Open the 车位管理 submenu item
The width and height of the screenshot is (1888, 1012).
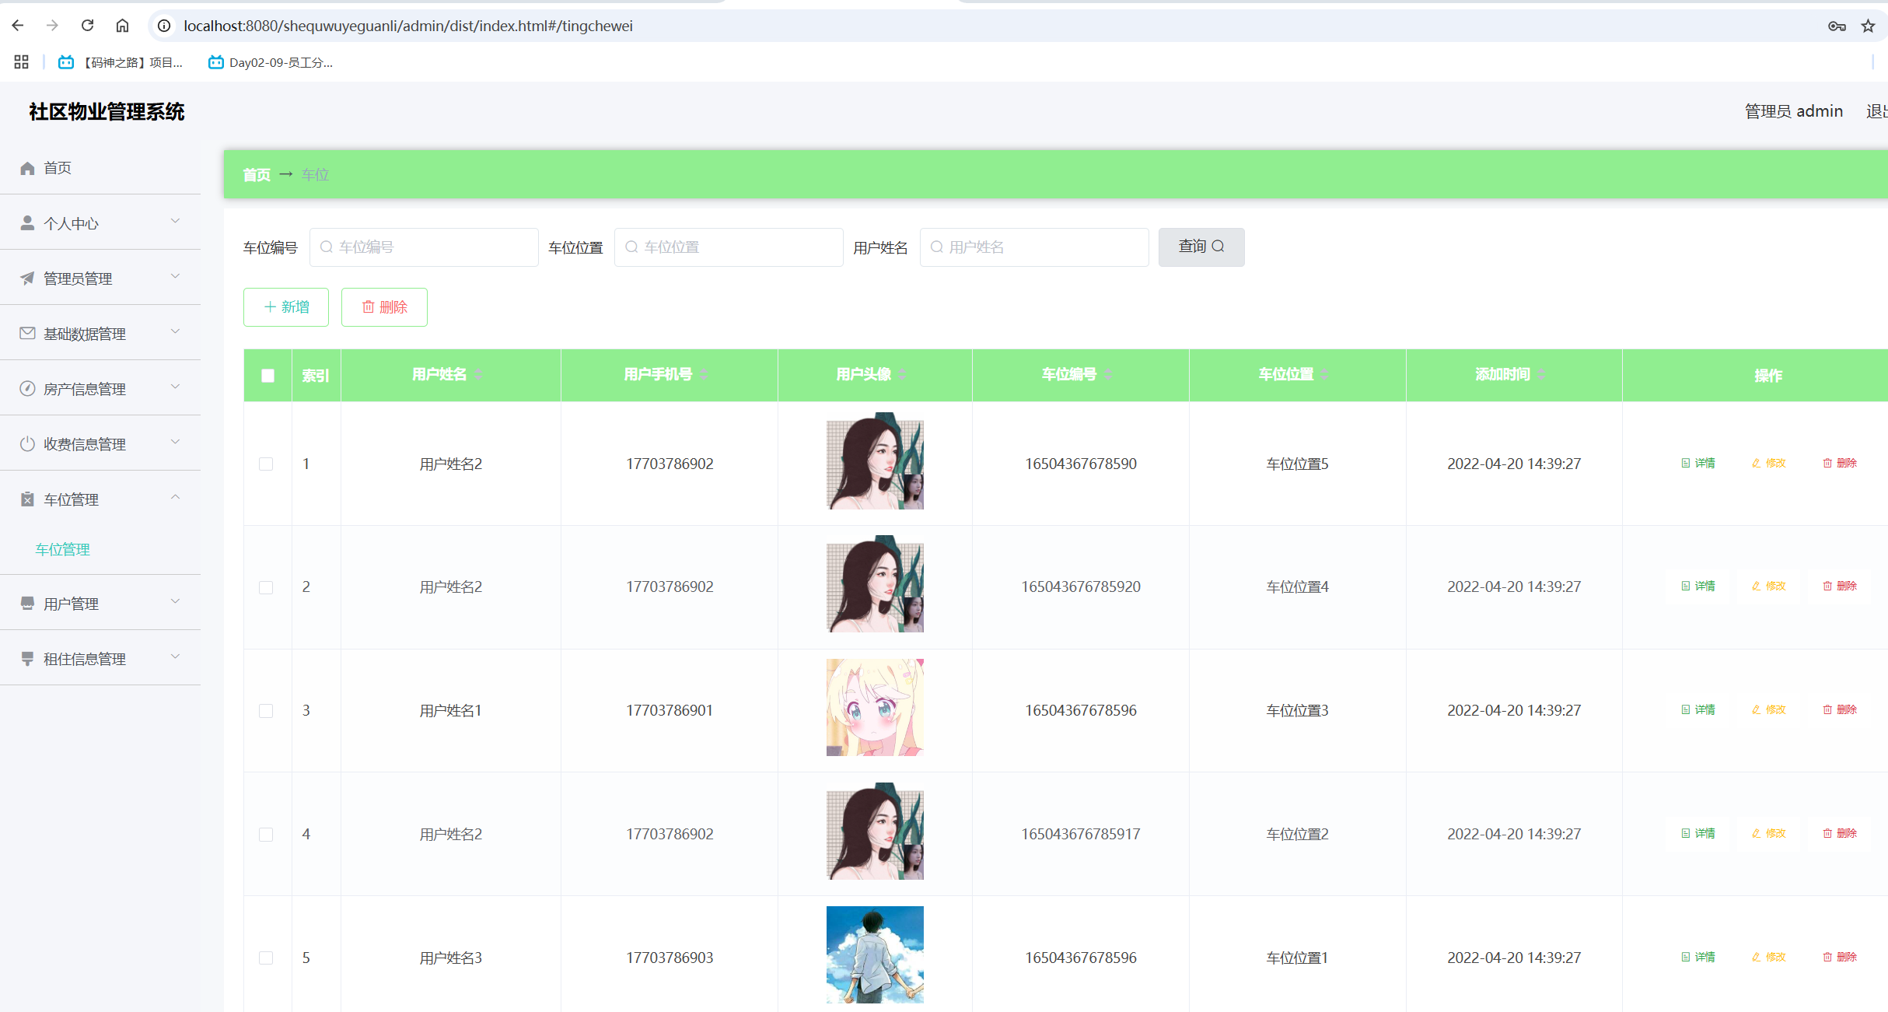click(x=63, y=549)
